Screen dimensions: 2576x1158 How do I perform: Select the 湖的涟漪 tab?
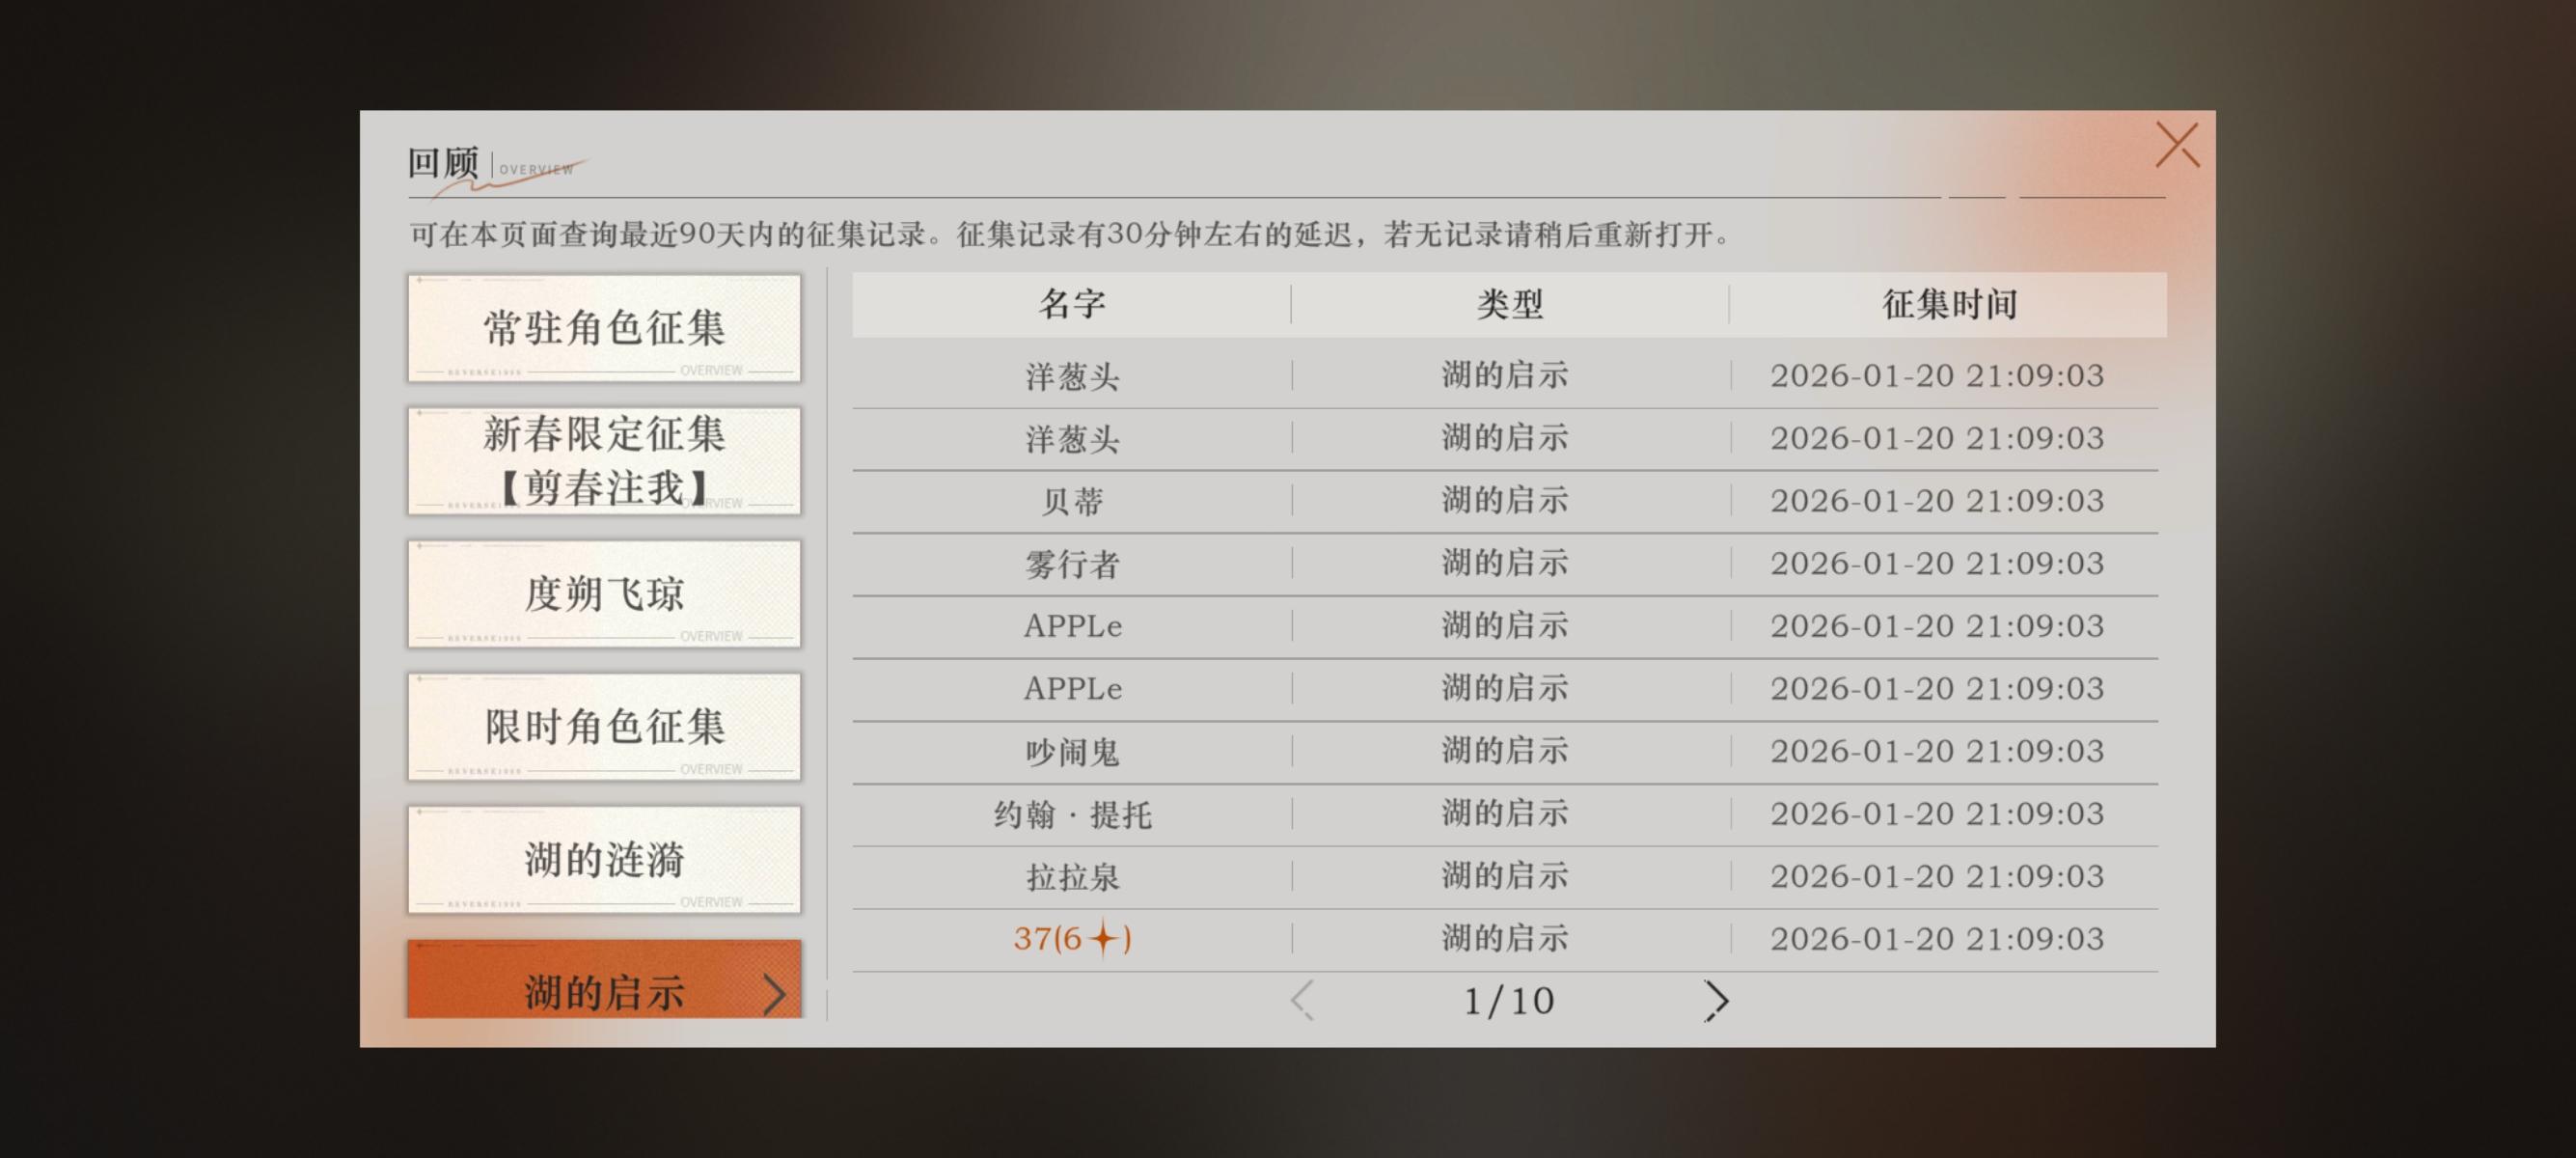[604, 860]
